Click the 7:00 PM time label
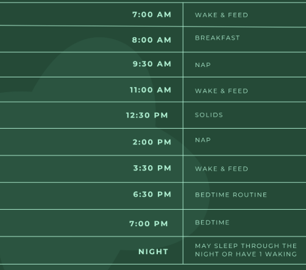The width and height of the screenshot is (306, 270). pos(149,224)
